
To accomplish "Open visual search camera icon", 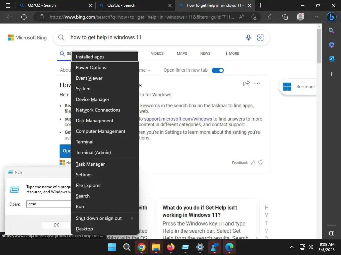I will [260, 38].
